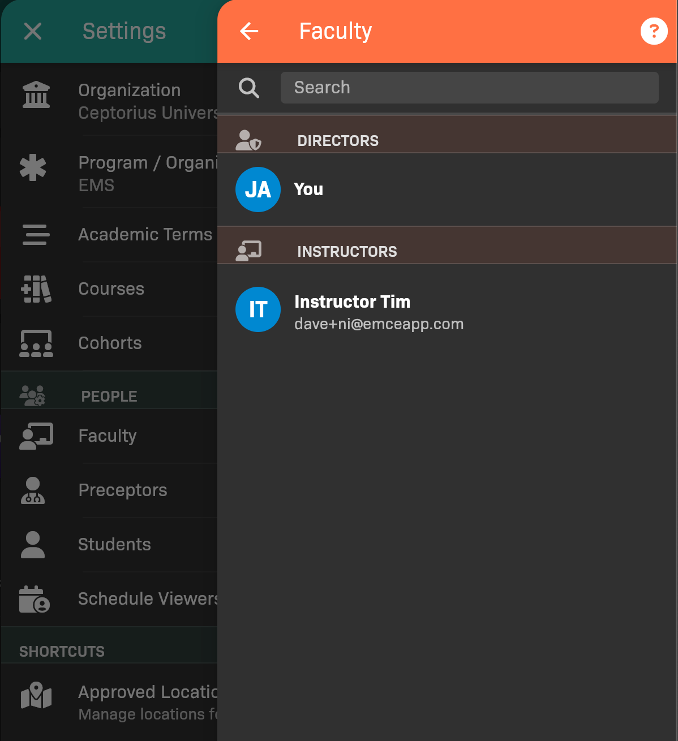Click the Preceptors stethoscope person icon
The height and width of the screenshot is (741, 678).
[x=33, y=490]
